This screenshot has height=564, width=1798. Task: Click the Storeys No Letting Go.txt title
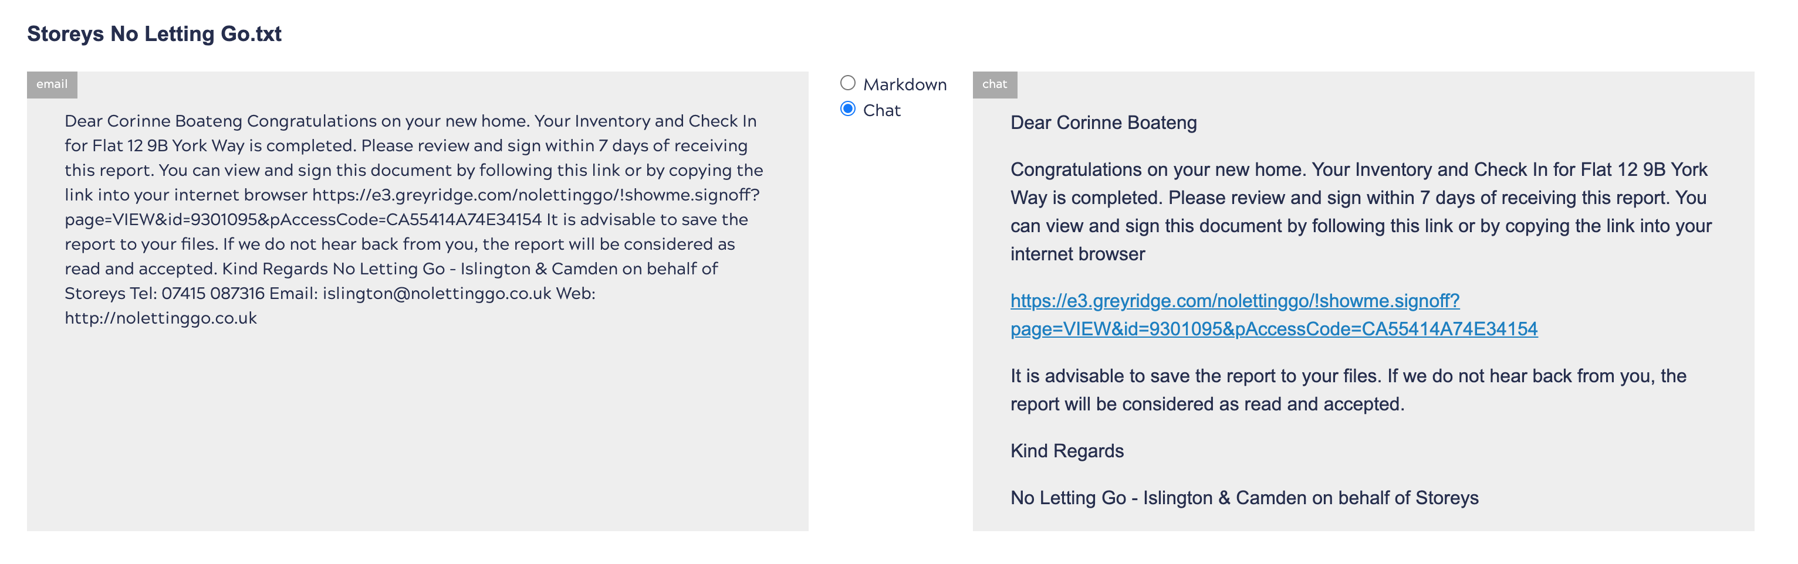154,33
